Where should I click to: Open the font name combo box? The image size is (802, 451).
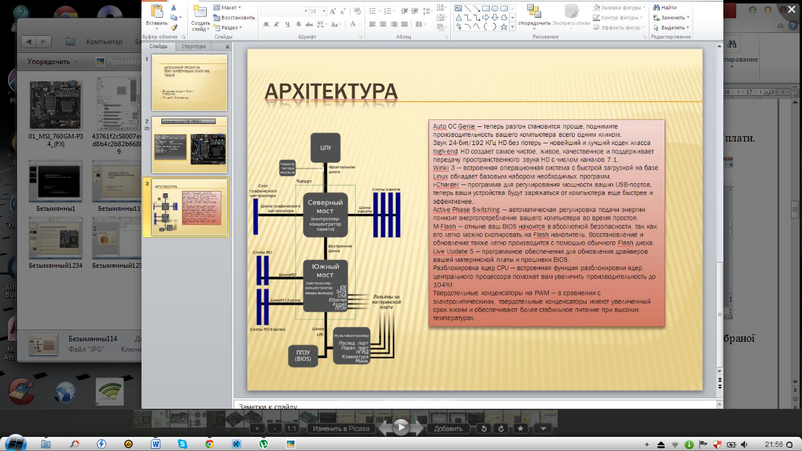[x=284, y=11]
